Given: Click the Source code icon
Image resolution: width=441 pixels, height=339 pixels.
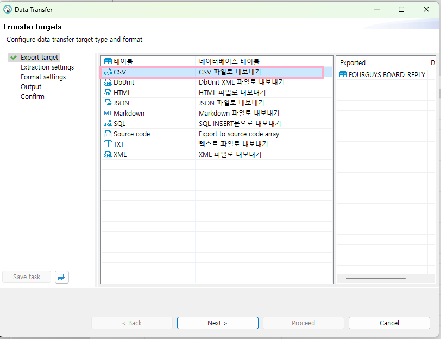Looking at the screenshot, I should pyautogui.click(x=108, y=134).
